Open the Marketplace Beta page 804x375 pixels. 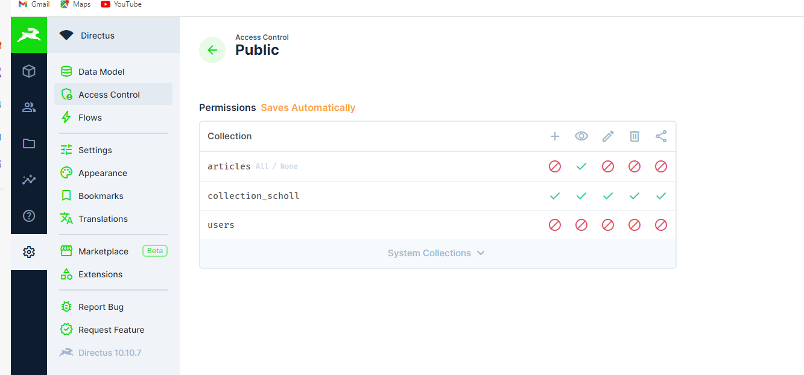[103, 251]
